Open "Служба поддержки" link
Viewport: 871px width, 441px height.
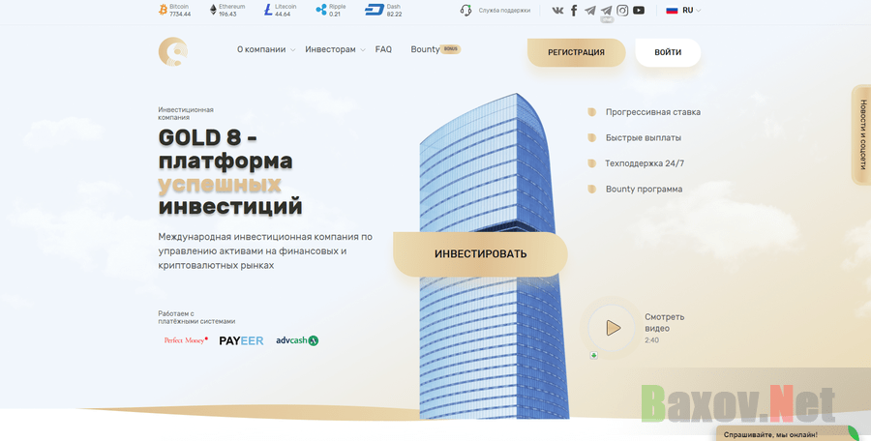coord(504,11)
